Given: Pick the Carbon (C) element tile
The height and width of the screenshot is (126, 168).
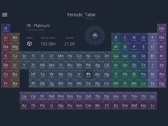Looking at the screenshot, I should (x=125, y=37).
